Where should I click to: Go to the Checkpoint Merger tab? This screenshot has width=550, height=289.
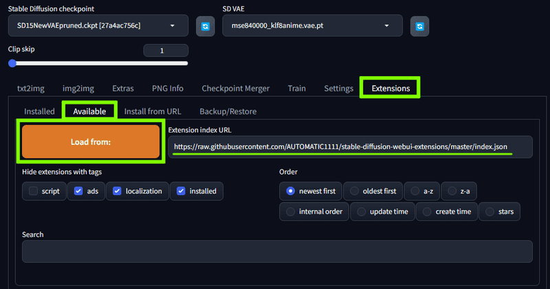(x=236, y=89)
